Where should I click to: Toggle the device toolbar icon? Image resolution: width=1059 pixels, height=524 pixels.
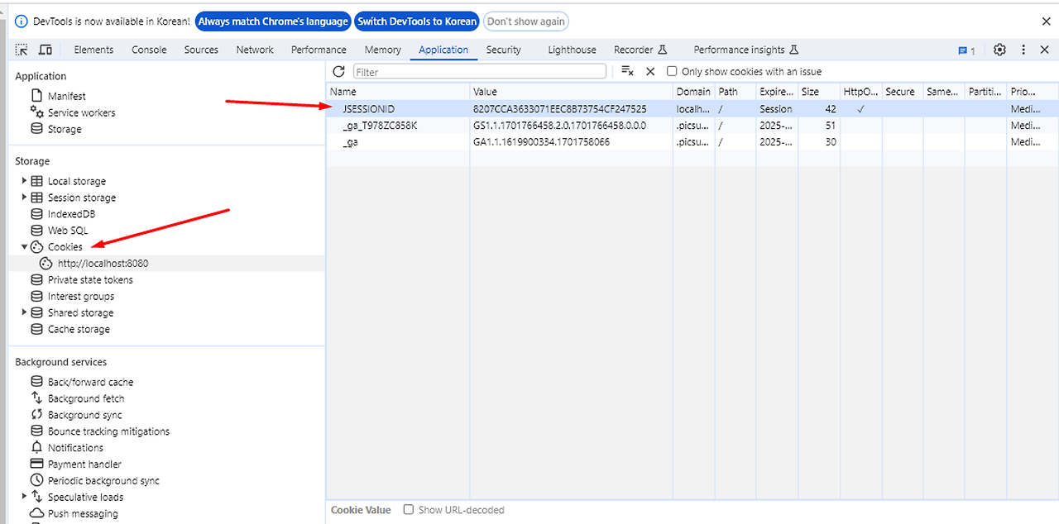(46, 50)
